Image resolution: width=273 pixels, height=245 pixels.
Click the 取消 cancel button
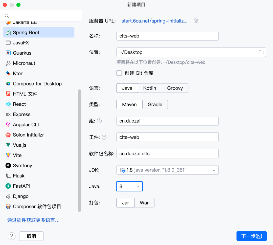pos(31,236)
